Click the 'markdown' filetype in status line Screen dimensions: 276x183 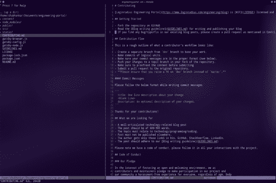point(210,178)
